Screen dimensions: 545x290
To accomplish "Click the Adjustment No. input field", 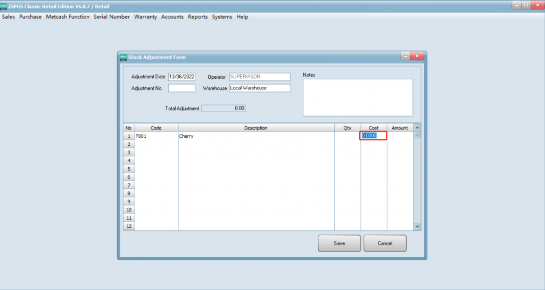I will click(181, 88).
